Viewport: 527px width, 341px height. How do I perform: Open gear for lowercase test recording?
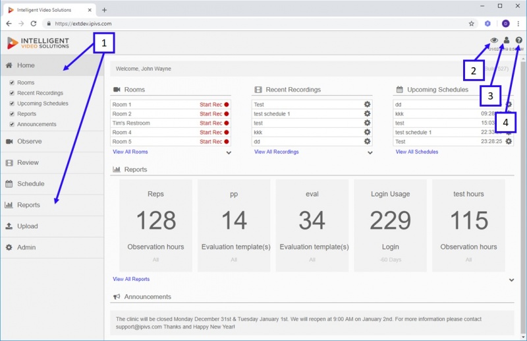[x=368, y=123]
